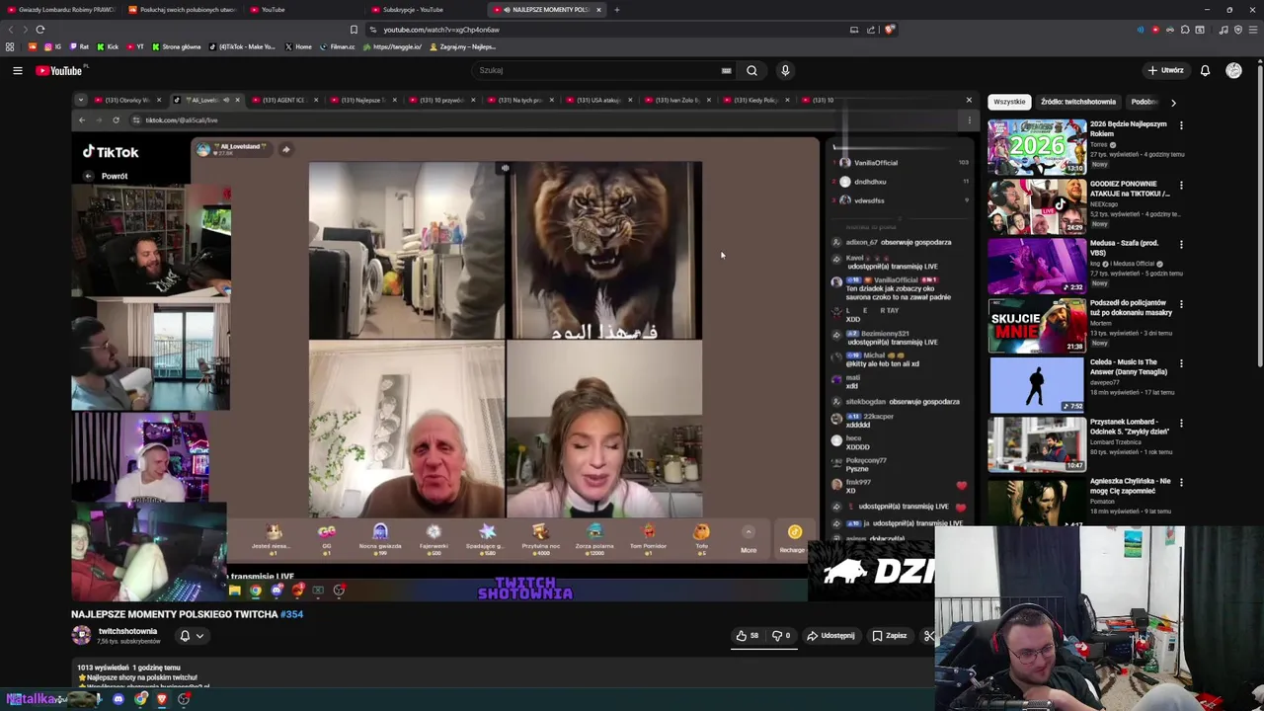Open options menu for 2026 Będzie Najlepszym video
The image size is (1264, 711).
1181,125
